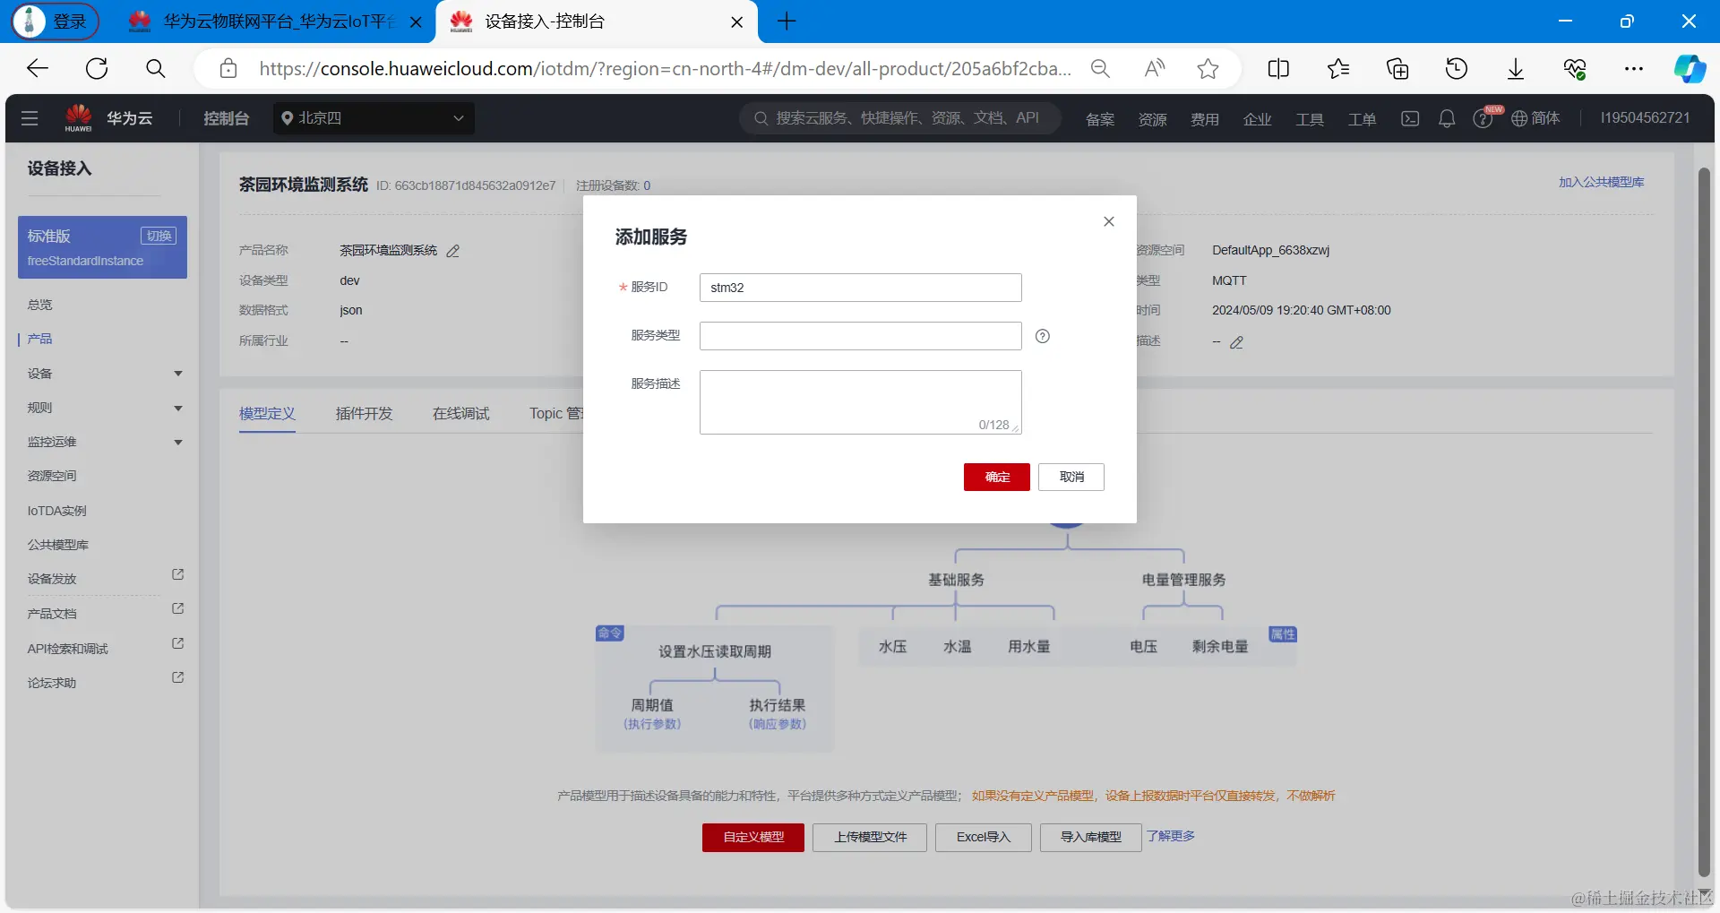The image size is (1720, 913).
Task: Open the 备案 header menu
Action: point(1100,119)
